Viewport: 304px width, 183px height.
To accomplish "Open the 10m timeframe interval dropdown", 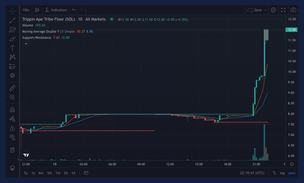I will click(x=26, y=10).
